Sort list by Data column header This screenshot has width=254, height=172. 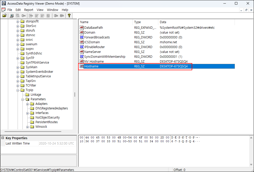[x=196, y=22]
